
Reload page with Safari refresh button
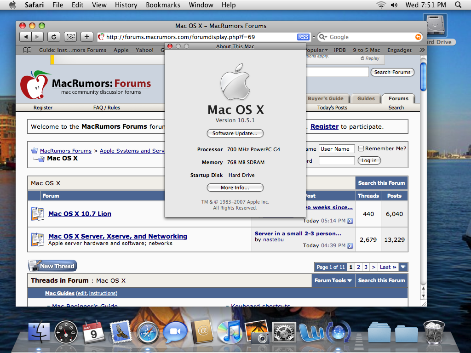[x=53, y=37]
